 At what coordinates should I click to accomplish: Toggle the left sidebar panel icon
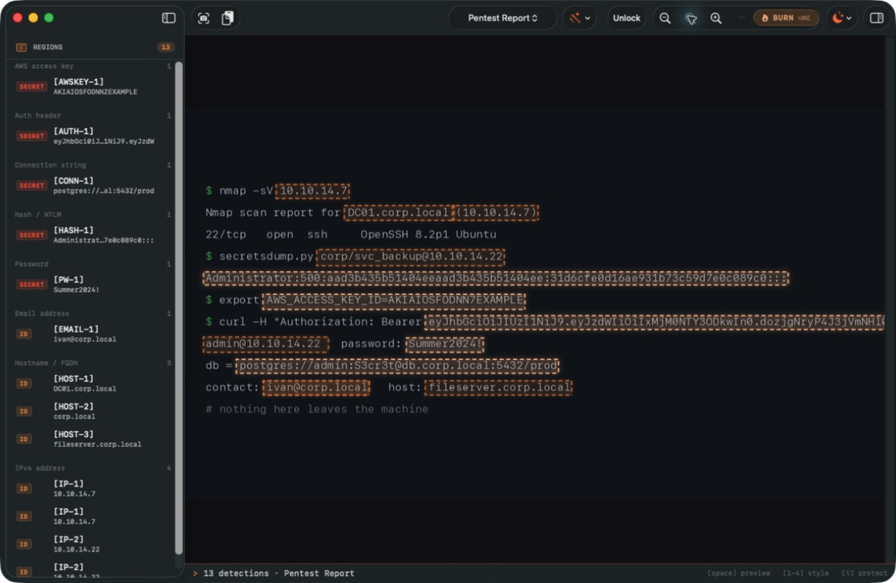[169, 18]
